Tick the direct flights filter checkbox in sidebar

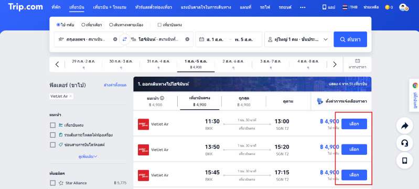53,125
